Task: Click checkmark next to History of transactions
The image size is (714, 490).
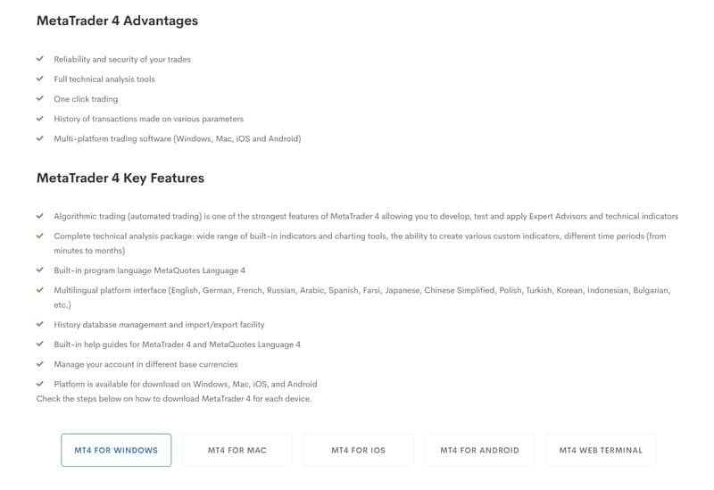Action: [40, 119]
